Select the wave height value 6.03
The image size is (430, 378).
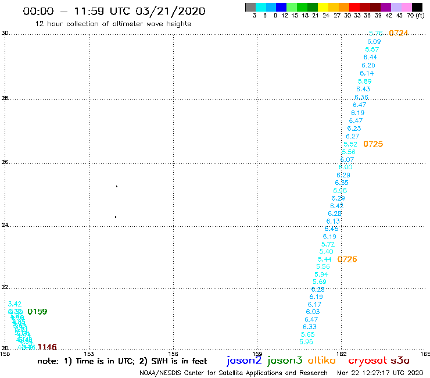(x=313, y=312)
